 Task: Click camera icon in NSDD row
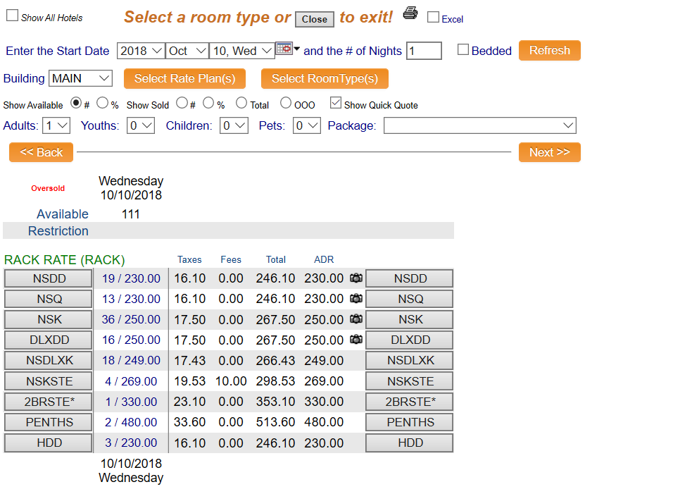[x=356, y=278]
